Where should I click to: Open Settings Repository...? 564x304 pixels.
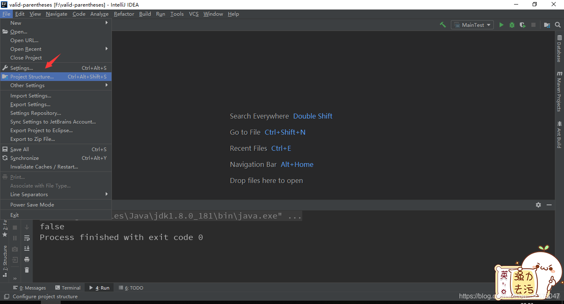tap(56, 113)
